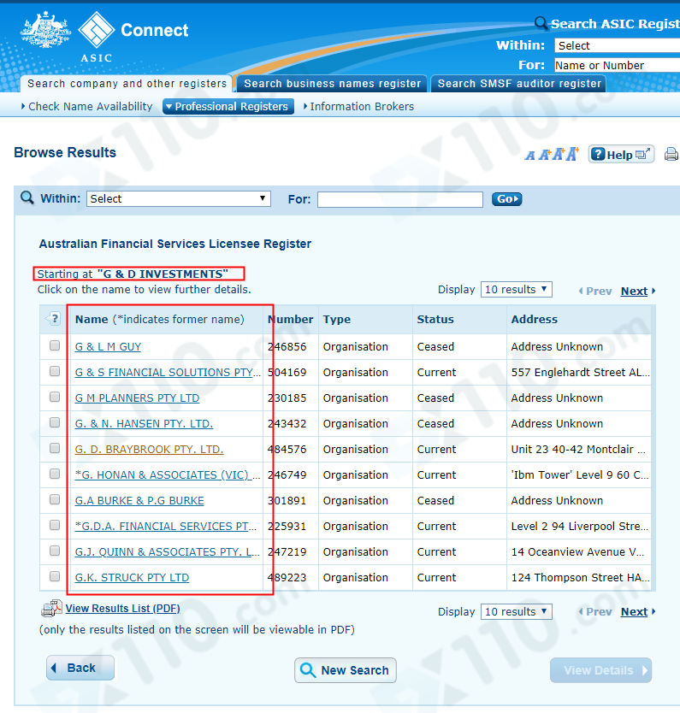Tick checkbox for G.K. STRUCK PTY LTD
This screenshot has width=680, height=713.
[x=55, y=576]
